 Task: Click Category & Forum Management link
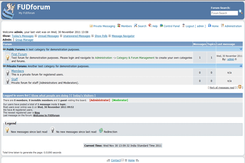tap(136, 58)
